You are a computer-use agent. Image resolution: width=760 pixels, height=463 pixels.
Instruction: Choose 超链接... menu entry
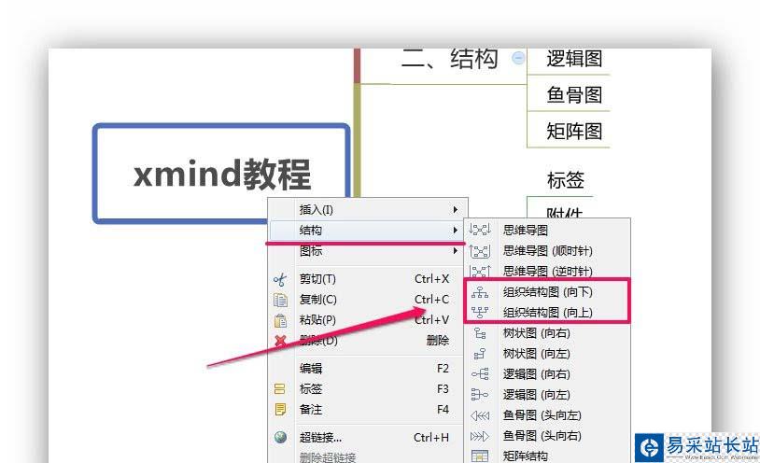pos(367,437)
